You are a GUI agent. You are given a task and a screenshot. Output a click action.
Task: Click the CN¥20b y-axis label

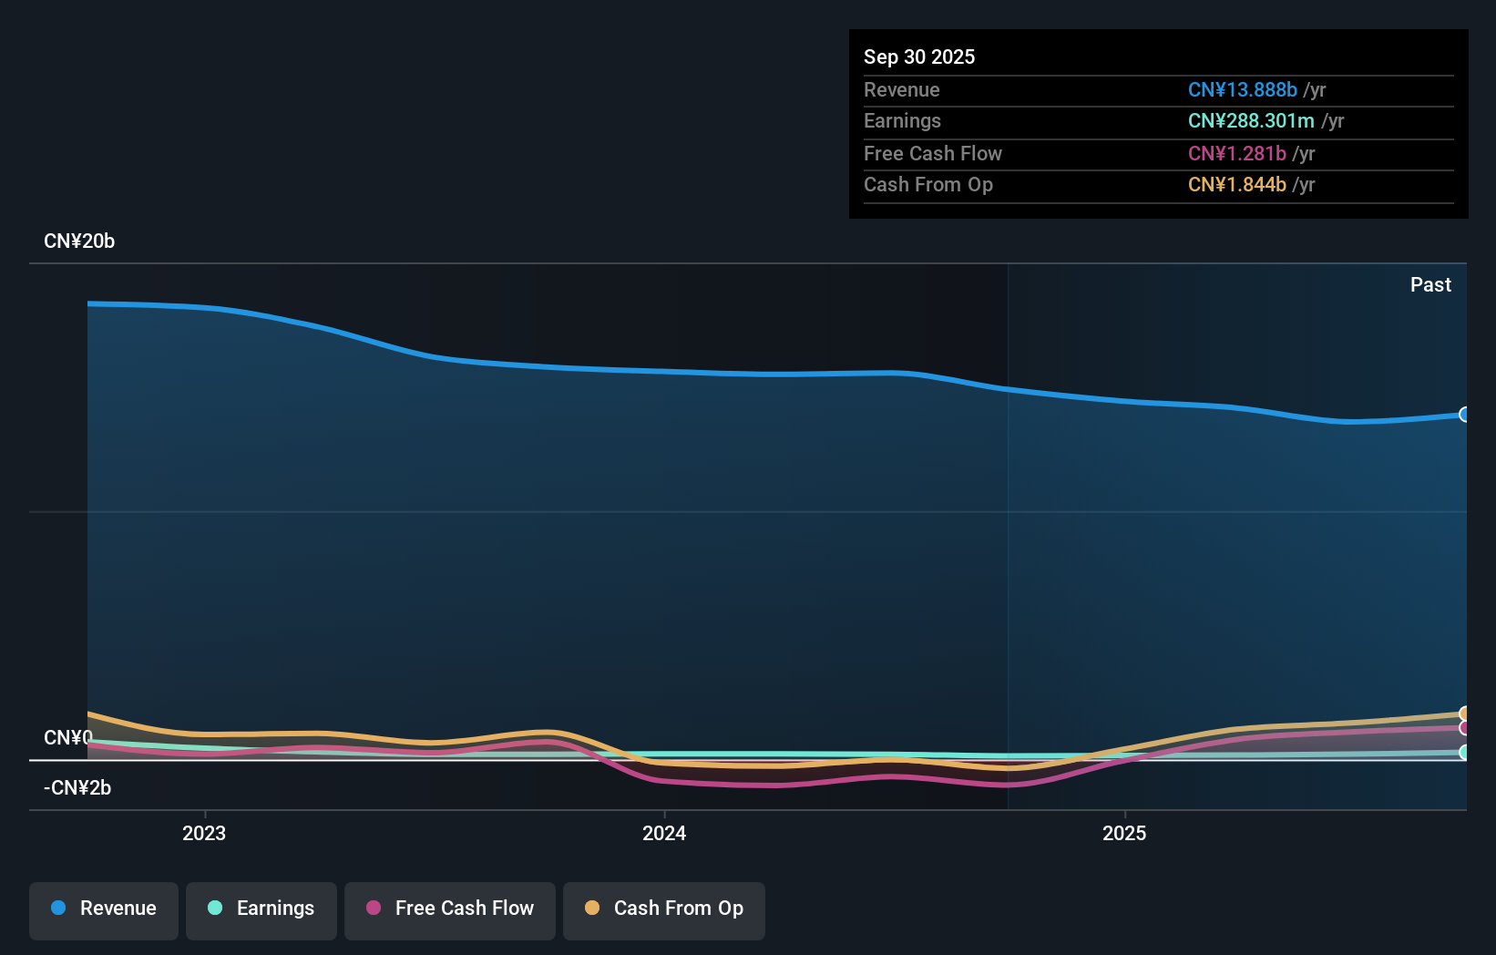[x=79, y=241]
